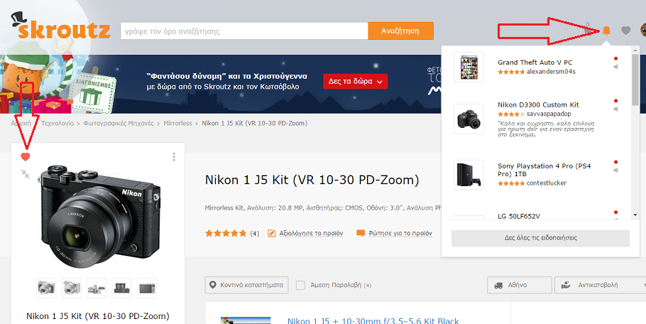Open the favorites heart icon in the header
646x324 pixels.
(626, 30)
